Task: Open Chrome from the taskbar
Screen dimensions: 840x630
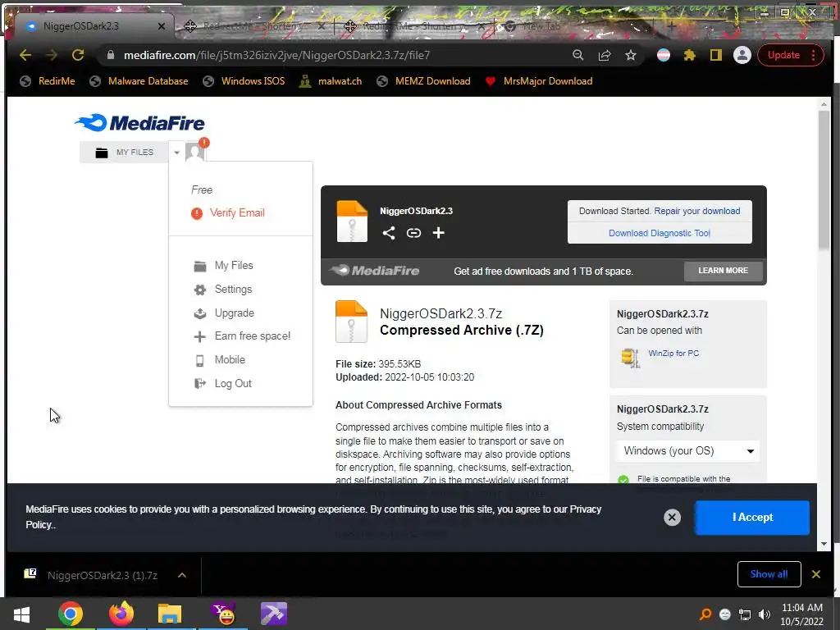Action: pyautogui.click(x=71, y=614)
